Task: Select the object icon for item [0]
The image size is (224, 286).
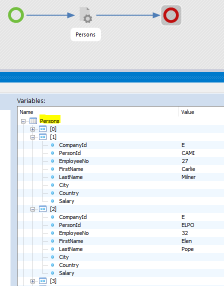Action: click(42, 129)
